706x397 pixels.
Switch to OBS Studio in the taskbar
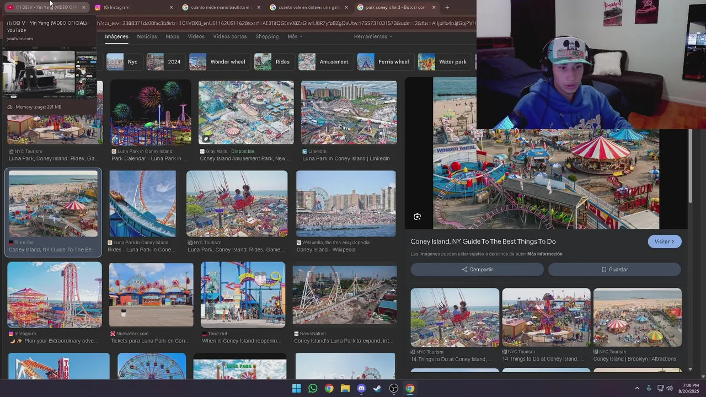[x=394, y=388]
